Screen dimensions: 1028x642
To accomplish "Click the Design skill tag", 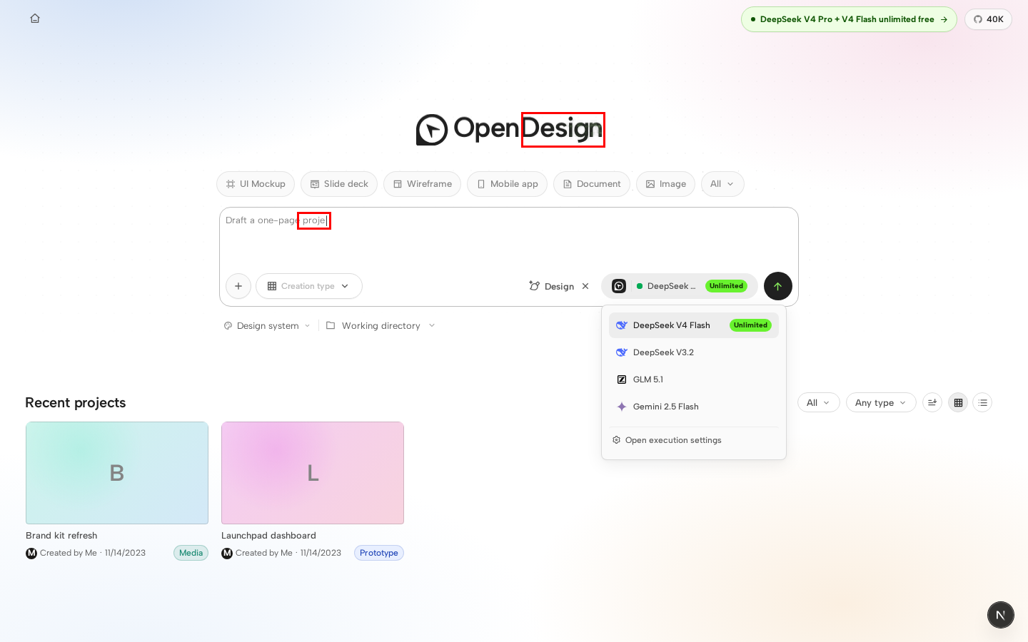I will tap(552, 286).
